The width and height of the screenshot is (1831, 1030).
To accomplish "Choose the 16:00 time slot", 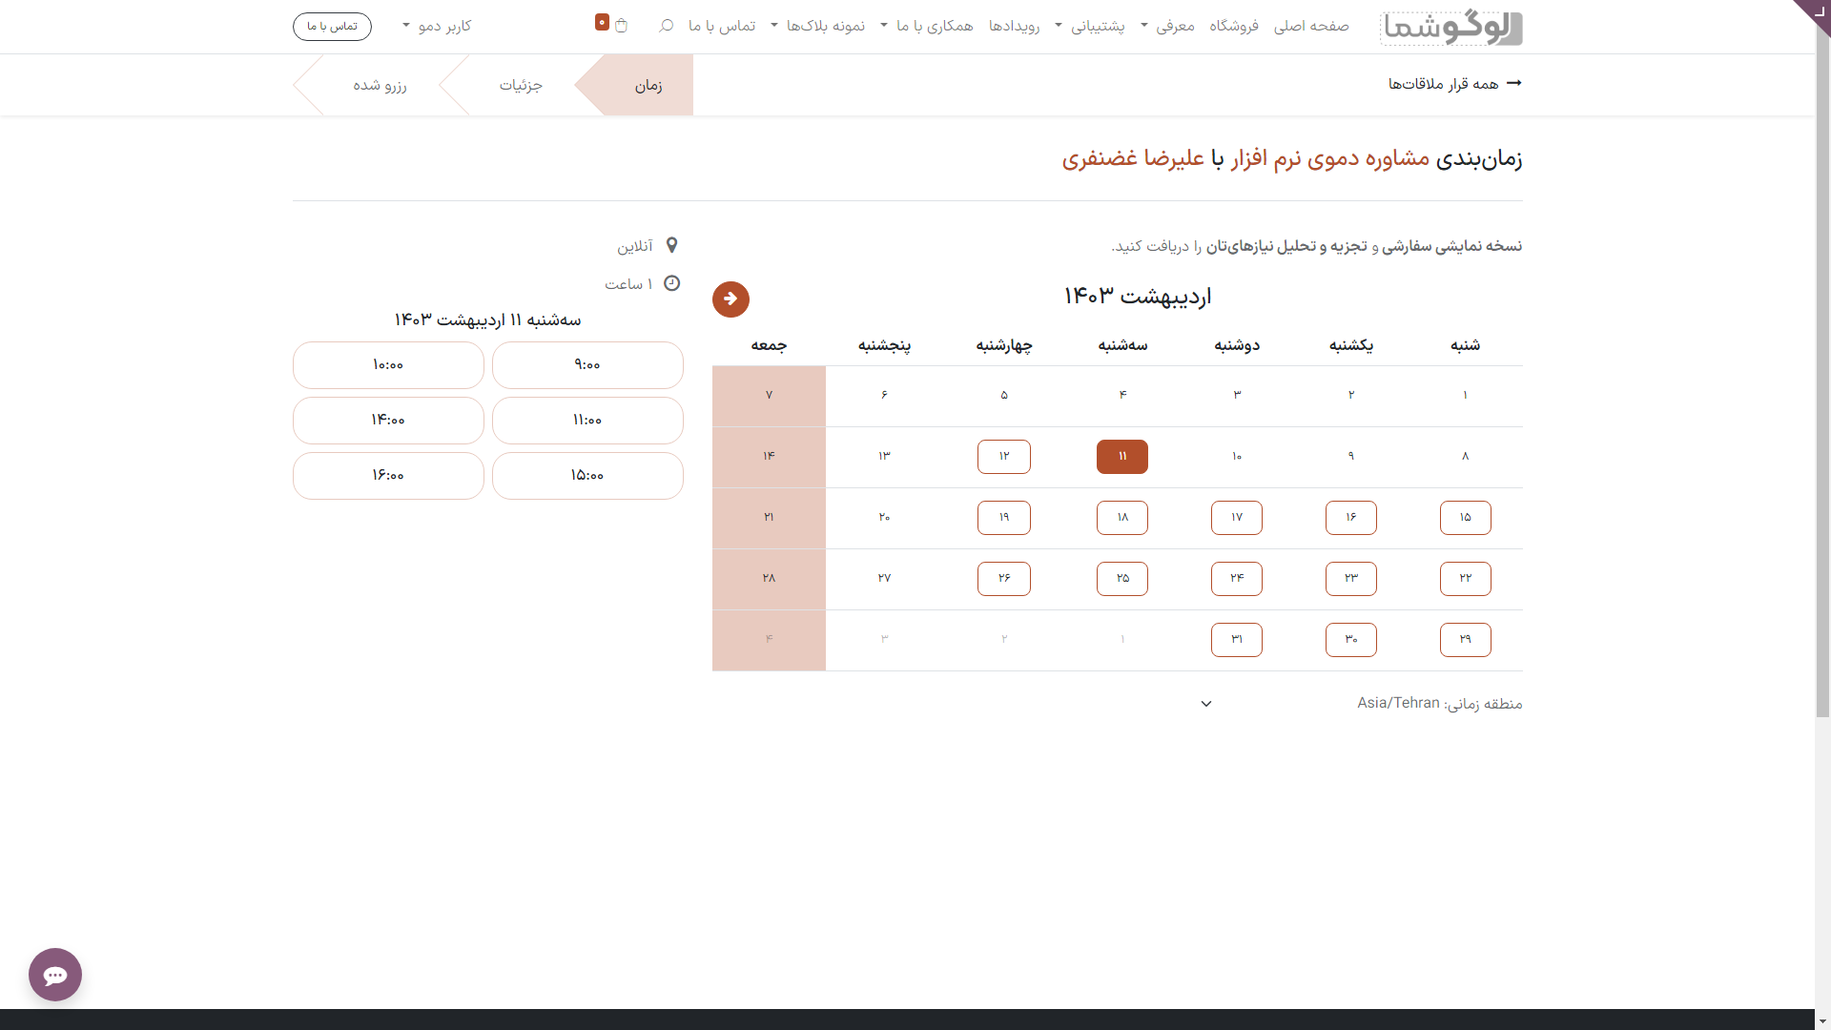I will tap(388, 476).
